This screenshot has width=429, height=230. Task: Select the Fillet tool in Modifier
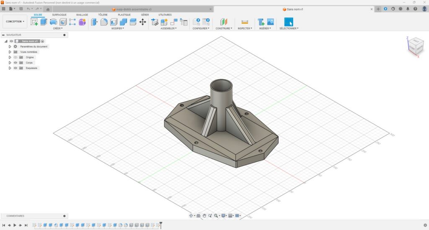tap(104, 22)
